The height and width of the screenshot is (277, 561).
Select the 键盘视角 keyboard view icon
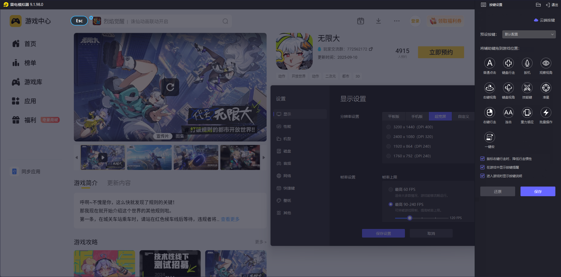click(508, 88)
